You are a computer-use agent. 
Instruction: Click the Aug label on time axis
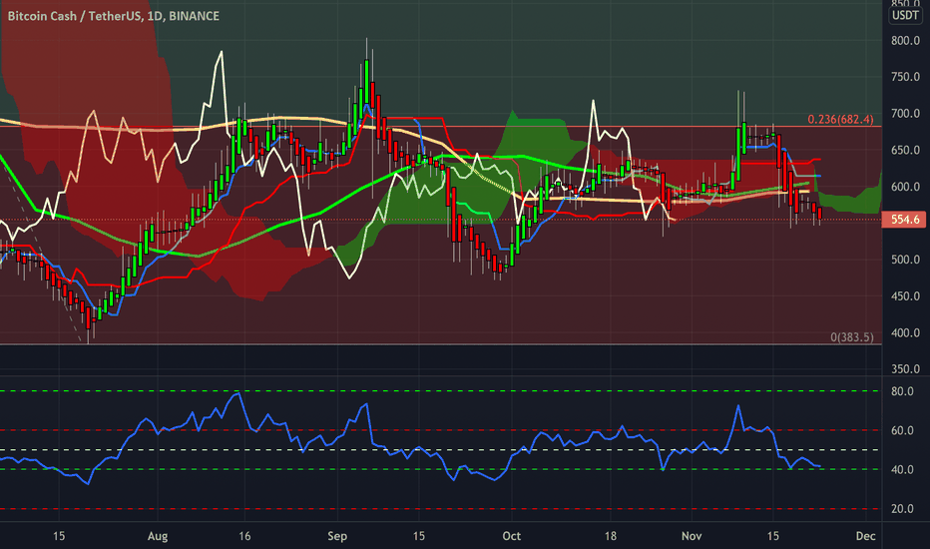(158, 537)
